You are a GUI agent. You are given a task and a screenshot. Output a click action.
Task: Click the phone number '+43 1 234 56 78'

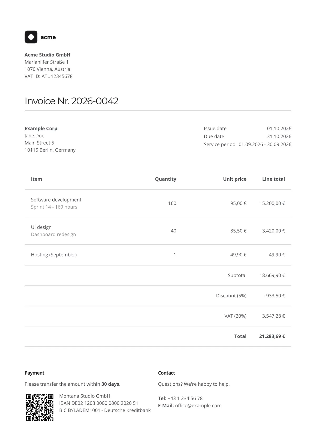point(185,398)
